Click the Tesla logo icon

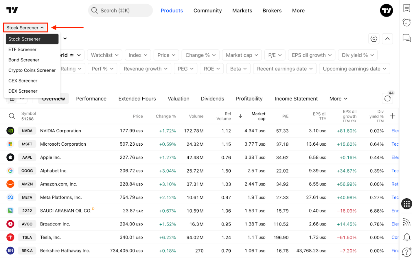click(x=10, y=237)
